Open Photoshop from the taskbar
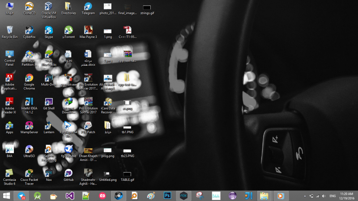358x201 pixels. [x=167, y=196]
